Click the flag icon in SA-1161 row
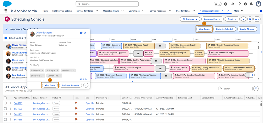Viewport: 263px width, 123px height. point(76,114)
